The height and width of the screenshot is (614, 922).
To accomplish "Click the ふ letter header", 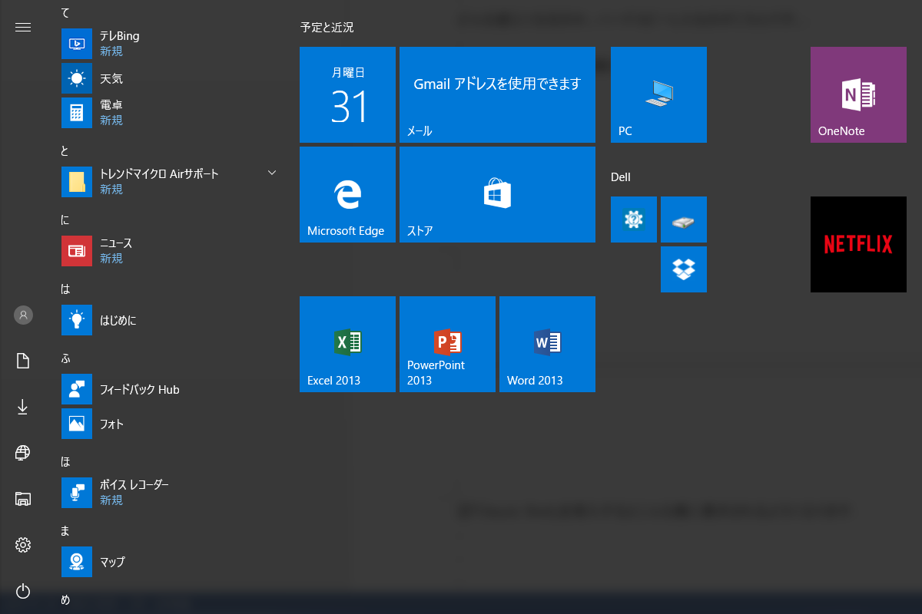I will [x=65, y=358].
